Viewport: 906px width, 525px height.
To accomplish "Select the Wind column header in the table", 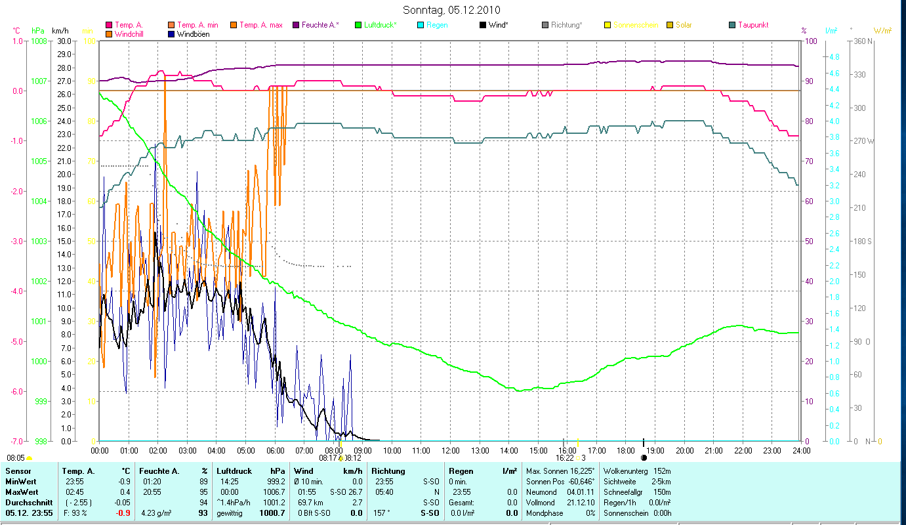I will [x=303, y=471].
